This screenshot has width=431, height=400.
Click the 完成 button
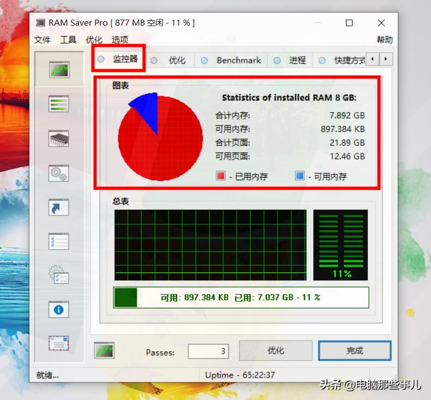(355, 350)
